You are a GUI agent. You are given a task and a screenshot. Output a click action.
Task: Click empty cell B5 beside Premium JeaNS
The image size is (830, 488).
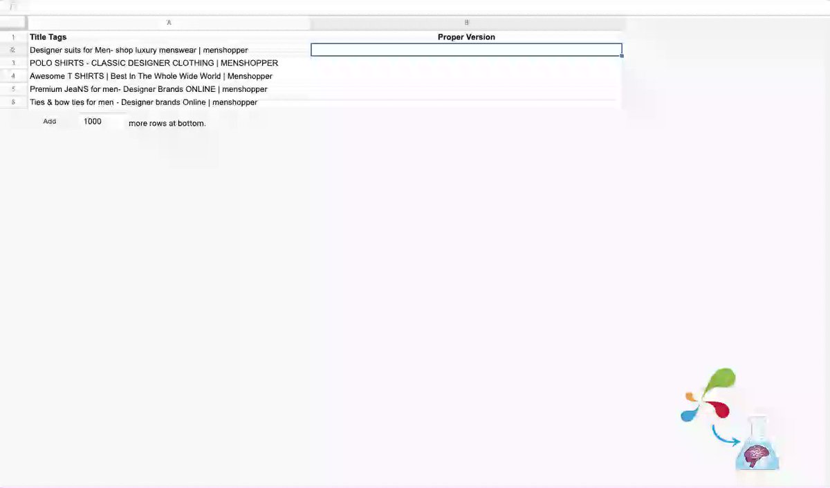pos(466,89)
